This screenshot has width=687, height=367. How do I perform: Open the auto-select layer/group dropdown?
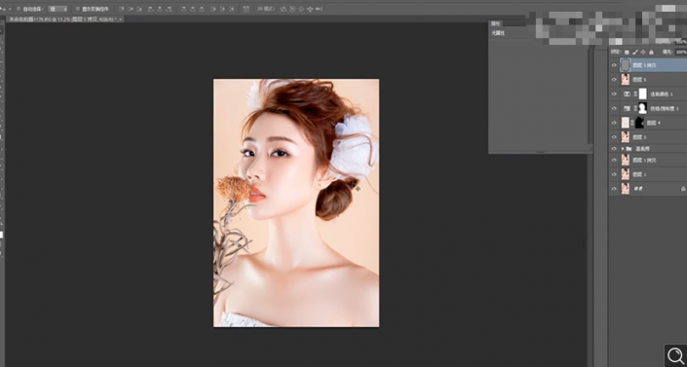pyautogui.click(x=58, y=9)
